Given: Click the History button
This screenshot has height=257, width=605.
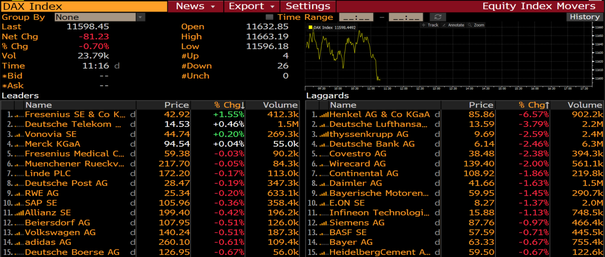Looking at the screenshot, I should pyautogui.click(x=585, y=17).
